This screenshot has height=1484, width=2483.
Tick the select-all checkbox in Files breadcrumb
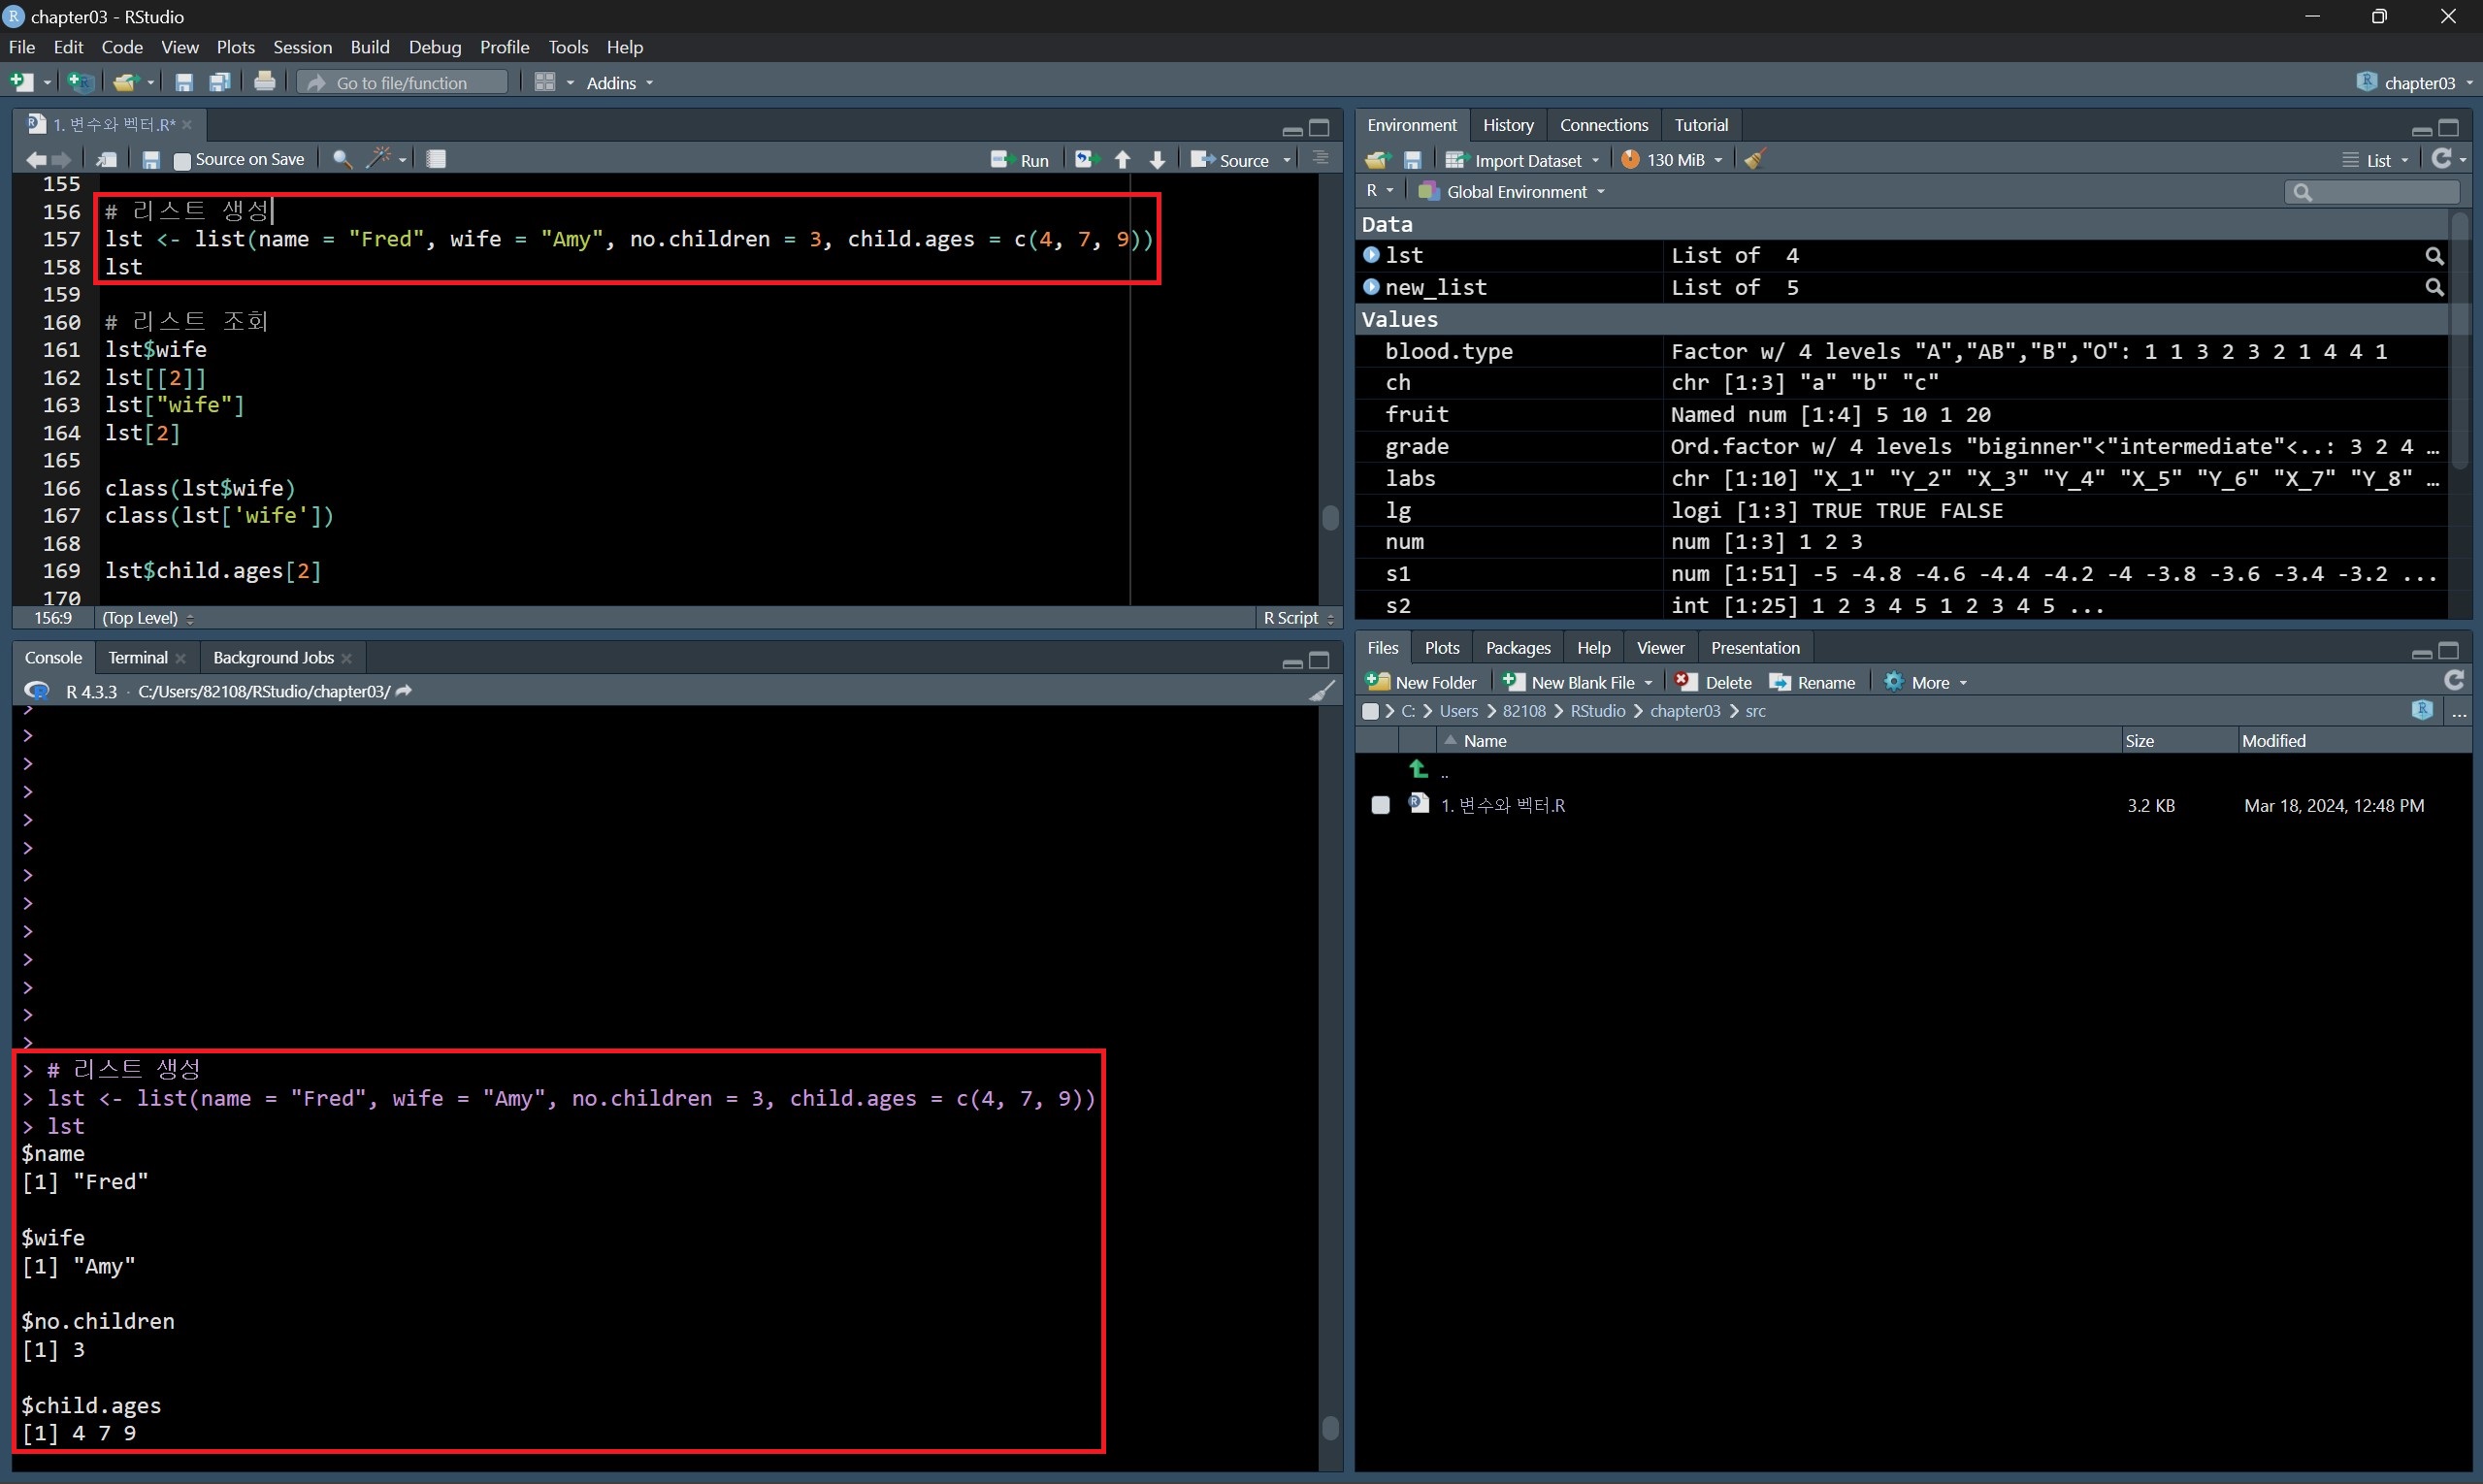[x=1371, y=711]
